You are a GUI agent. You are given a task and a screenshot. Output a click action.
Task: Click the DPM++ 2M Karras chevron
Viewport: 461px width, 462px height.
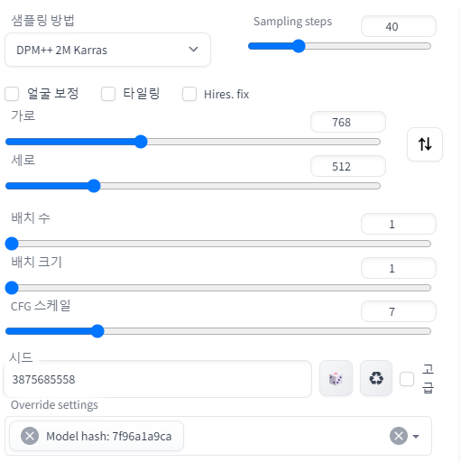coord(193,49)
